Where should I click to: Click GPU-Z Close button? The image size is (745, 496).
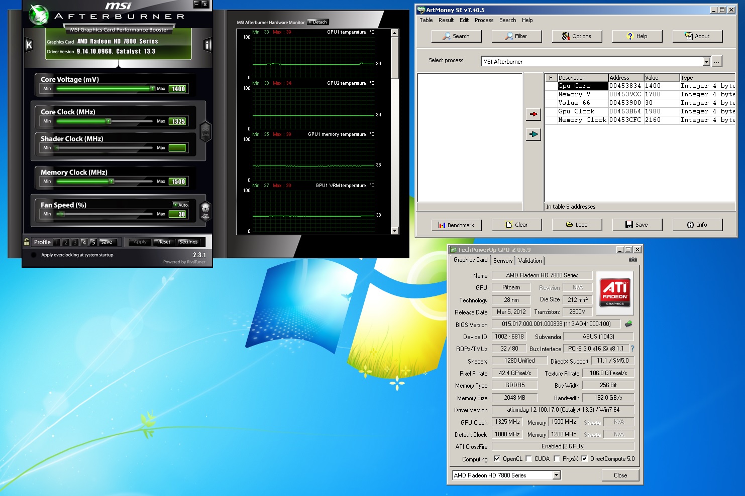[x=620, y=475]
